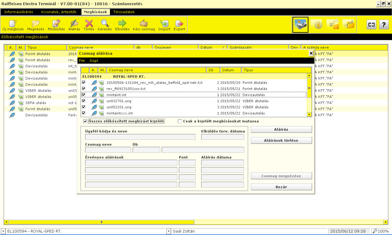Click the Csomag neve field under the label
The width and height of the screenshot is (392, 235).
(108, 150)
